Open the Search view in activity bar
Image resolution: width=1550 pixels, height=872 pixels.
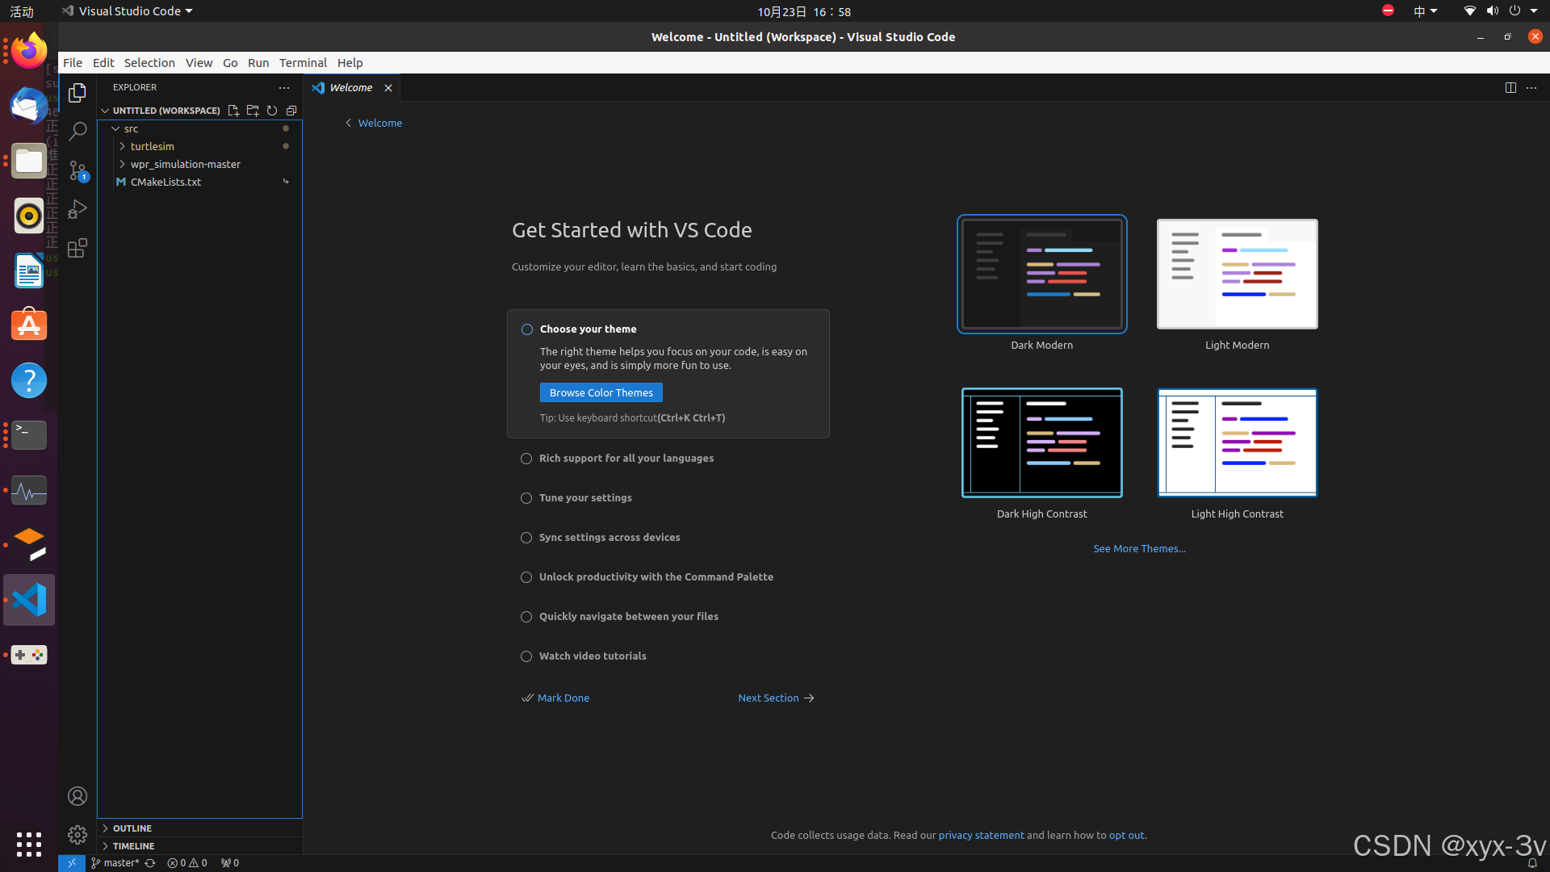[x=77, y=132]
